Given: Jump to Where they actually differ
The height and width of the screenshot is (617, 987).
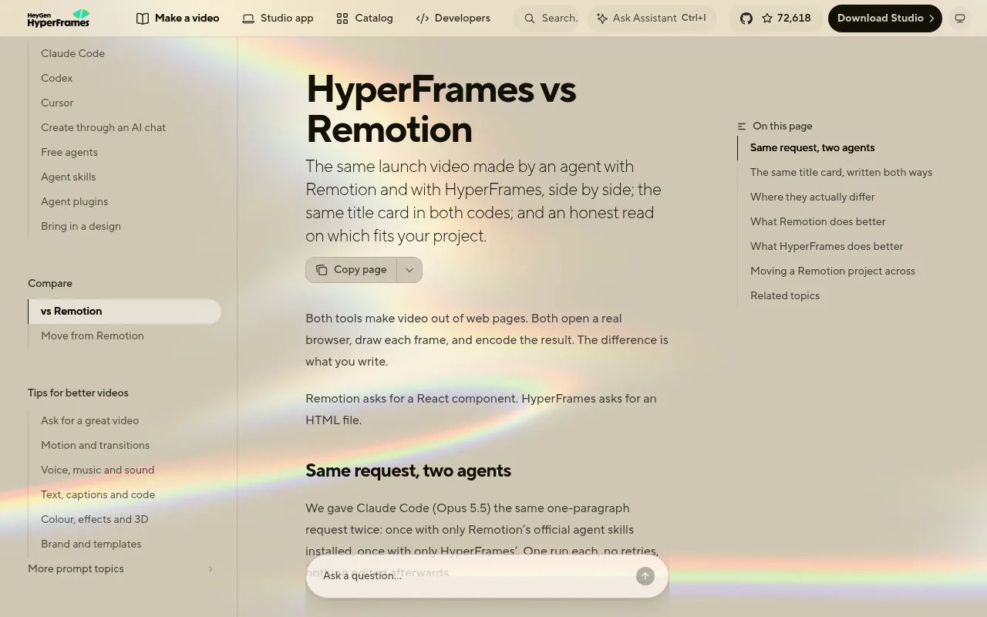Looking at the screenshot, I should [813, 197].
